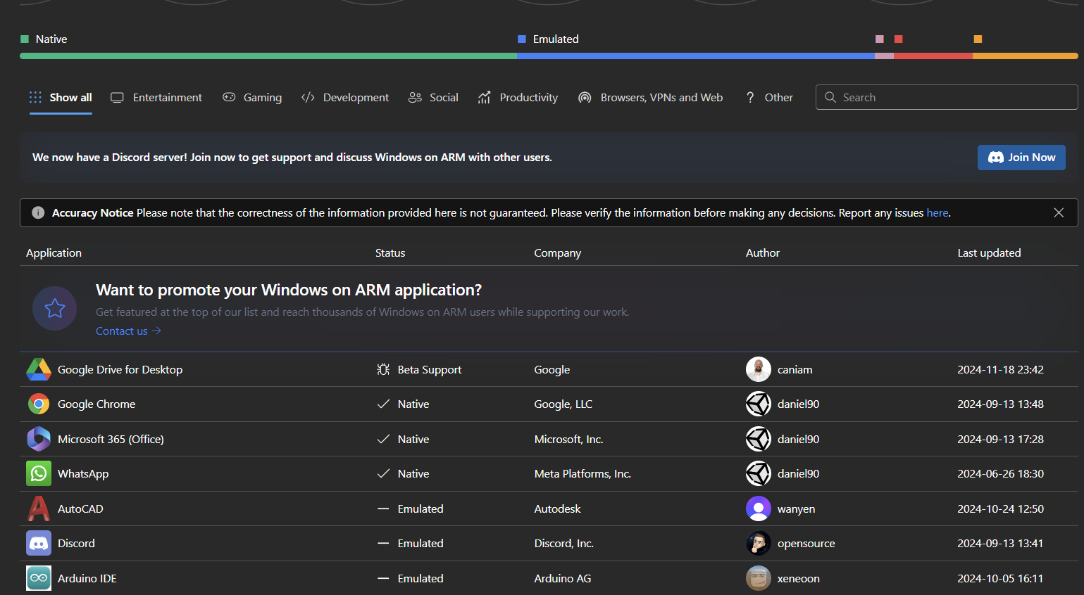Viewport: 1084px width, 595px height.
Task: Select the WhatsApp app icon
Action: [x=39, y=473]
